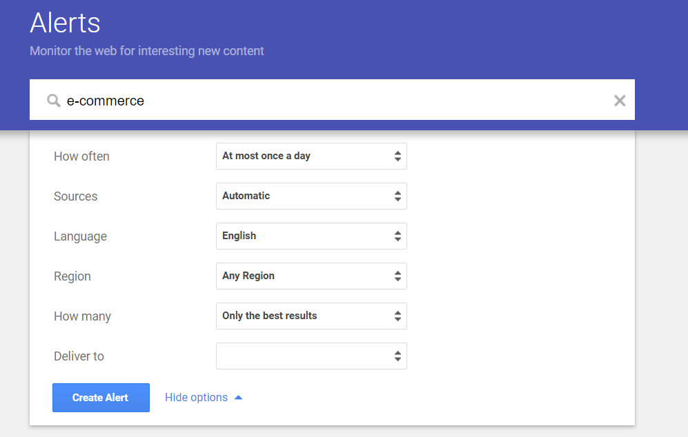Open the empty Deliver to dropdown

pyautogui.click(x=311, y=356)
